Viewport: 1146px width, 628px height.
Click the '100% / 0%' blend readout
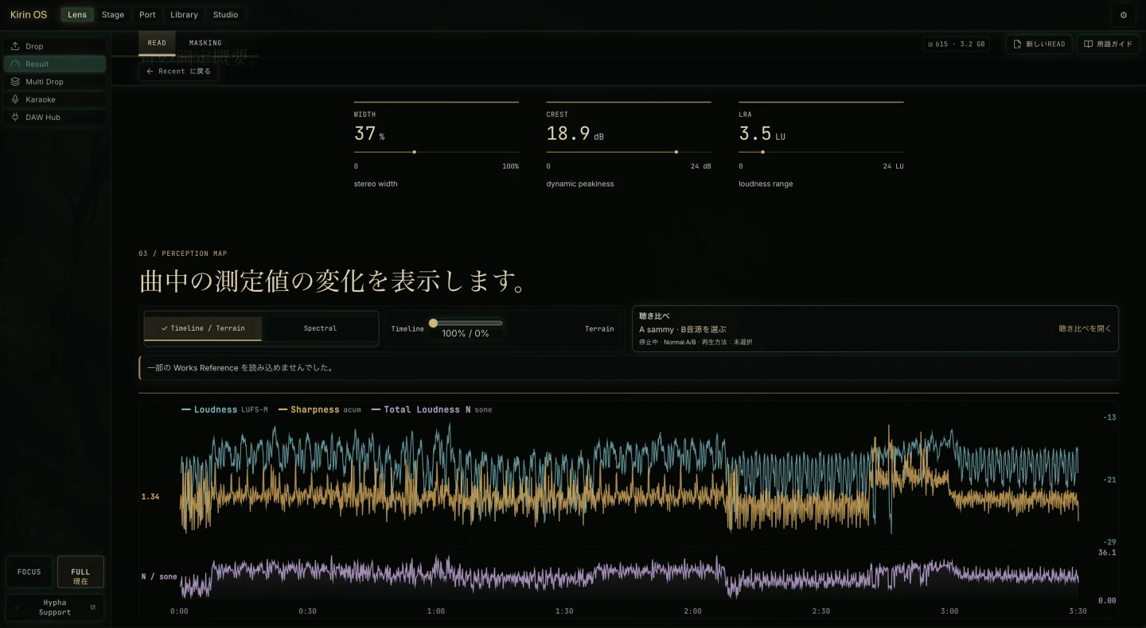point(466,334)
